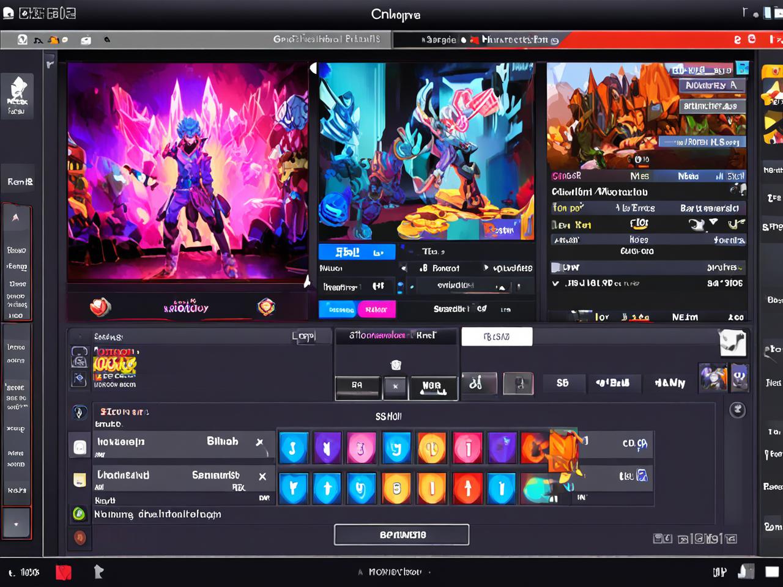Click the artimcher button on orange artwork
This screenshot has width=783, height=587.
coord(712,106)
